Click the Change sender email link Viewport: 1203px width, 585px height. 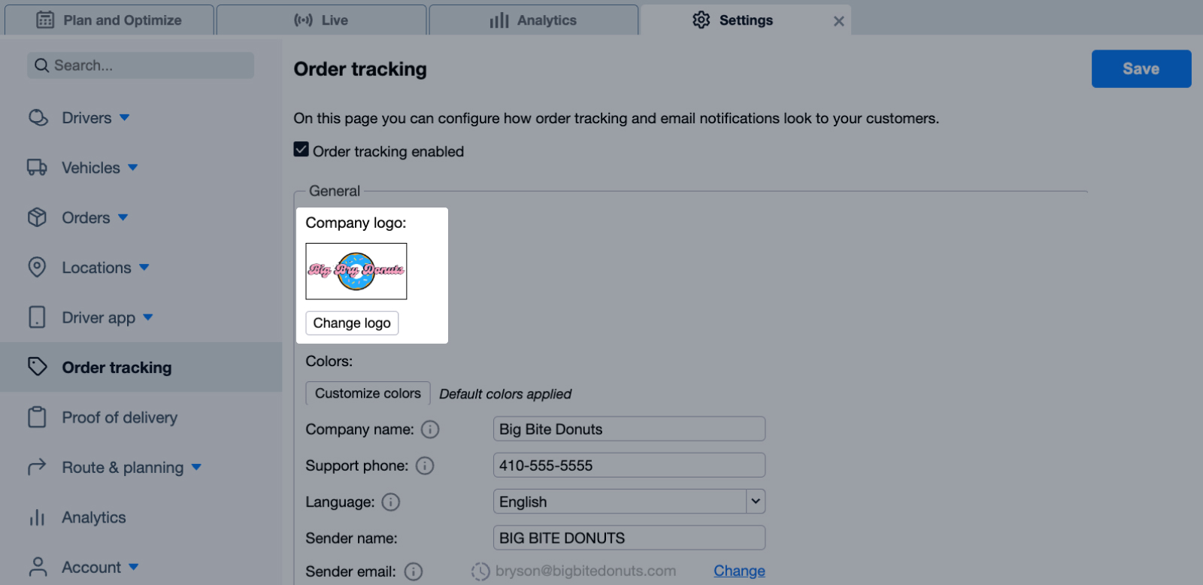click(739, 571)
